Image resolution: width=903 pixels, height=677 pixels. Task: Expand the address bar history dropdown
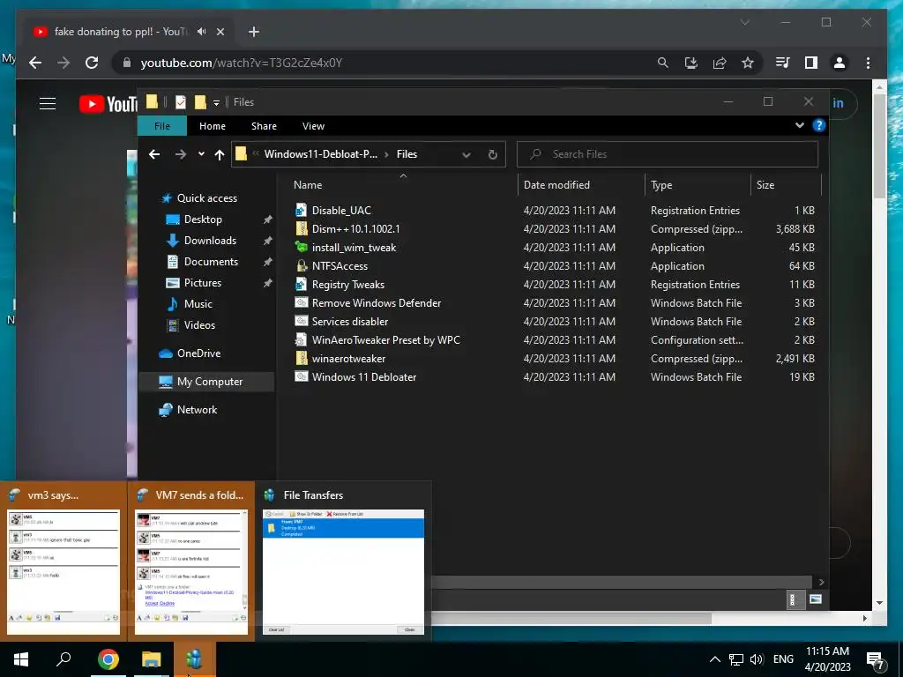click(466, 154)
